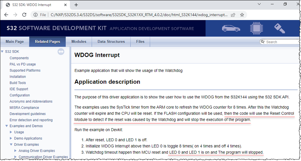This screenshot has height=161, width=301.
Task: Click the Application description heading
Action: [x=107, y=82]
